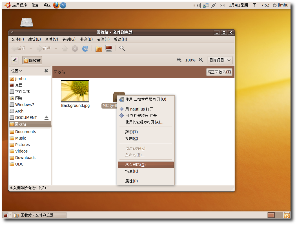This screenshot has height=225, width=297.
Task: Select Arch volume in sidebar
Action: point(30,111)
